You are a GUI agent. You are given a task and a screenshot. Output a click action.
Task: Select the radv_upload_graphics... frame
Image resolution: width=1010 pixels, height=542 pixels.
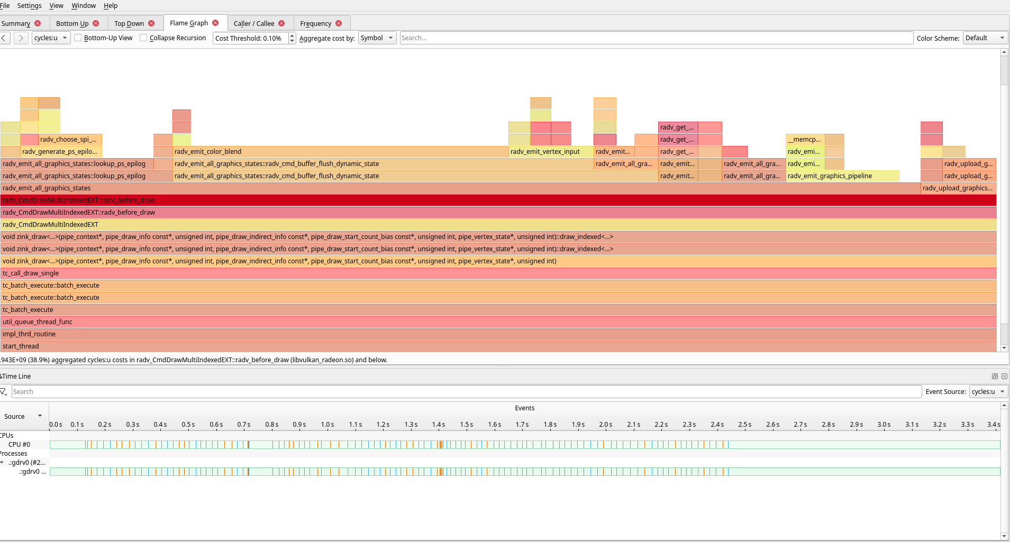tap(958, 188)
